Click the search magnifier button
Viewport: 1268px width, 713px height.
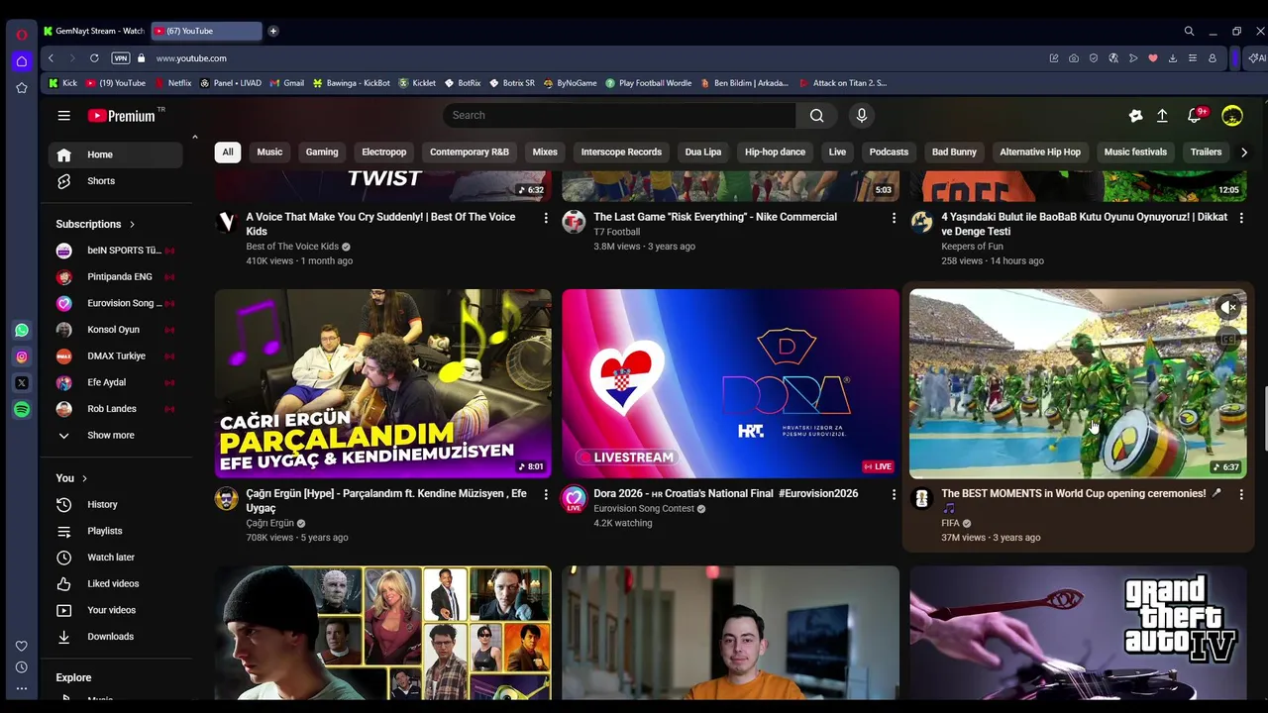click(x=816, y=115)
